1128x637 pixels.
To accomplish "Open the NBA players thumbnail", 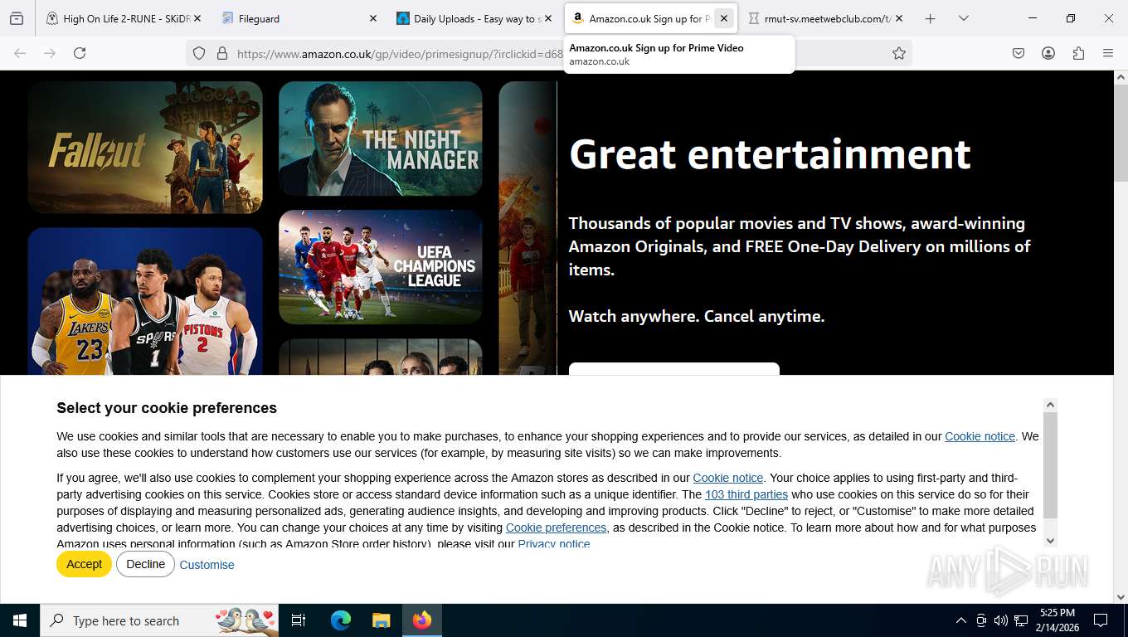I will click(145, 301).
